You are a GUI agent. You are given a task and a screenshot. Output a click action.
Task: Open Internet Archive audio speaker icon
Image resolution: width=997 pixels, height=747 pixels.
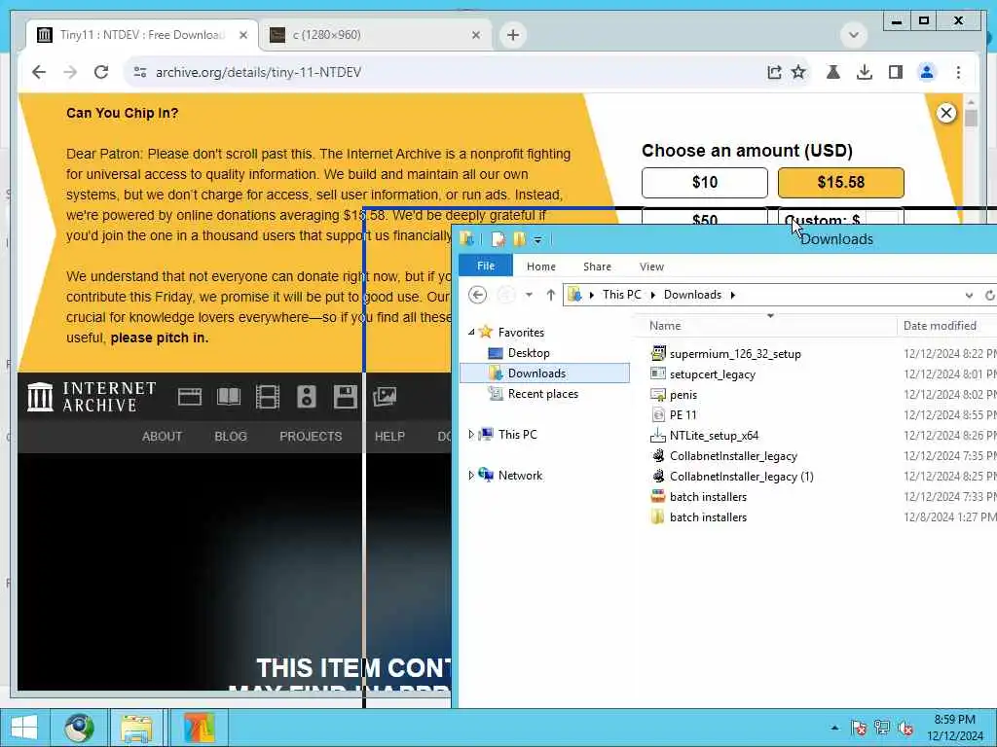[307, 397]
